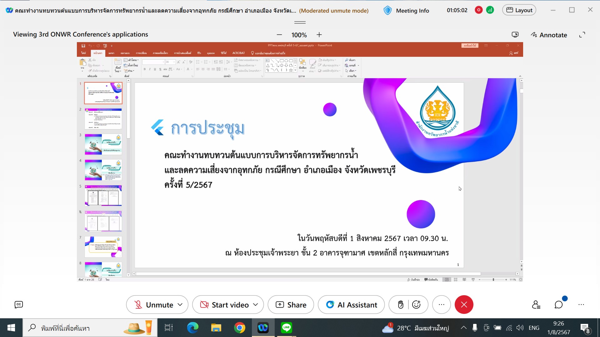Screen dimensions: 600x337
Task: Toggle speaker volume icon in system tray
Action: (x=520, y=328)
